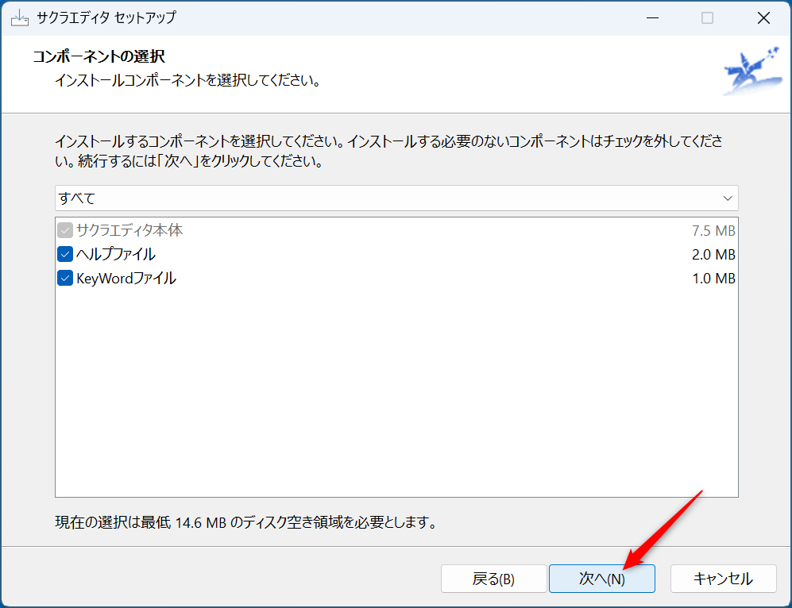Image resolution: width=792 pixels, height=608 pixels.
Task: Uncheck the KeyWordファイル checkbox
Action: [65, 278]
